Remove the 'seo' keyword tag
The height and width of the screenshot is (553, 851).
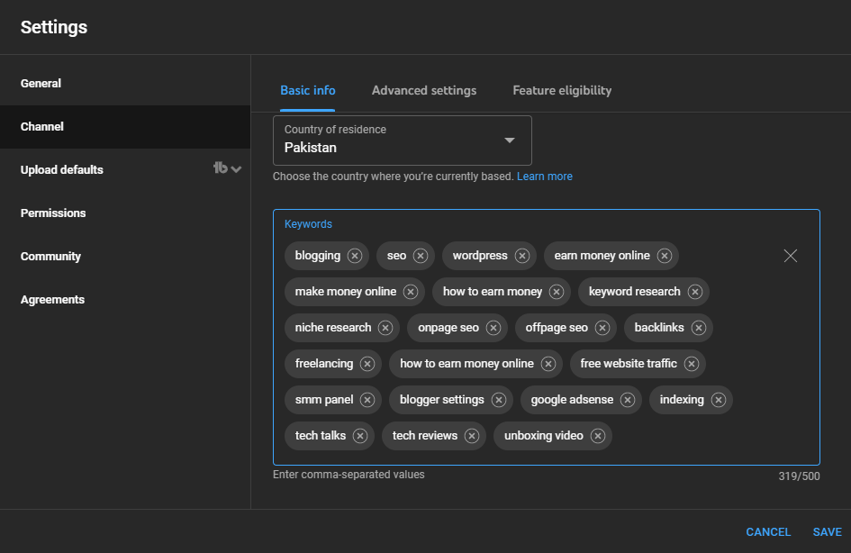tap(421, 256)
